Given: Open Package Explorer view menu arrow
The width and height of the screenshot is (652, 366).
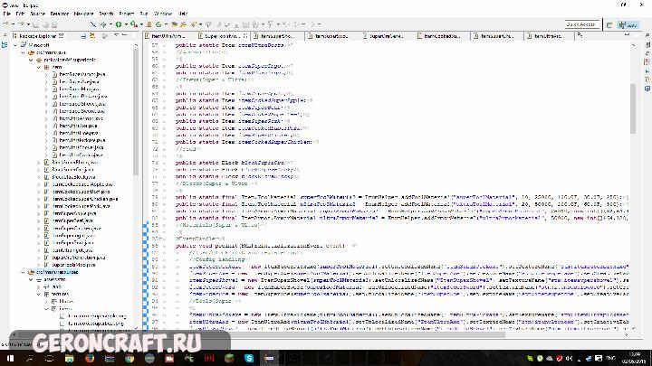Looking at the screenshot, I should coord(115,35).
